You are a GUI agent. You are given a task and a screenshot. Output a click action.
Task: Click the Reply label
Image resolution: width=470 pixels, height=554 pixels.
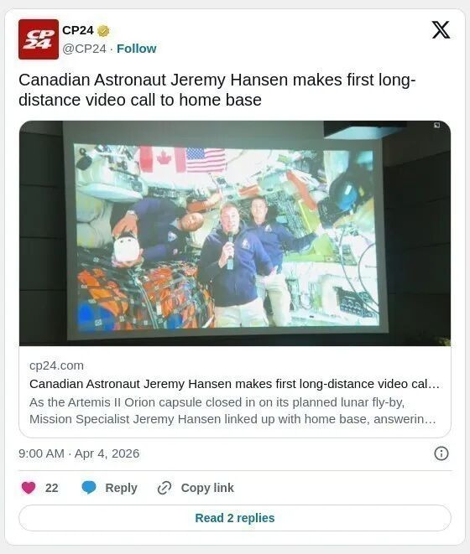(x=121, y=488)
